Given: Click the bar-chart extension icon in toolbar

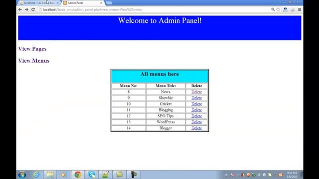Looking at the screenshot, I should click(293, 10).
